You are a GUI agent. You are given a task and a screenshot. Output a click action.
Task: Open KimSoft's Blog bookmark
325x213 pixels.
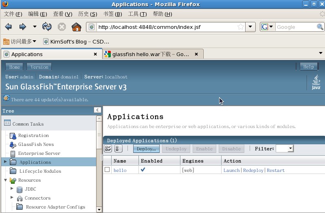coord(76,41)
